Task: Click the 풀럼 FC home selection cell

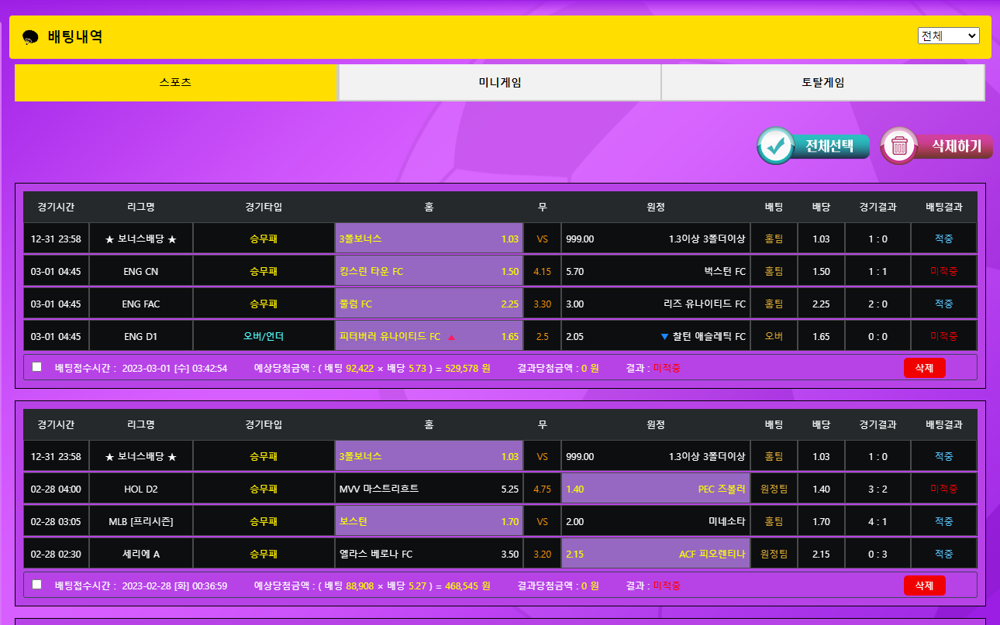Action: [429, 304]
